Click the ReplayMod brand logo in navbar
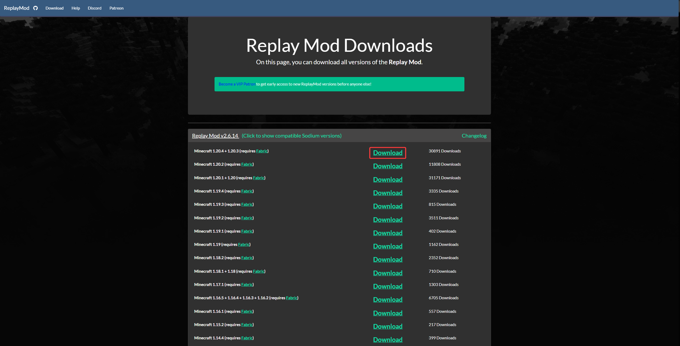Viewport: 680px width, 346px height. pos(16,8)
